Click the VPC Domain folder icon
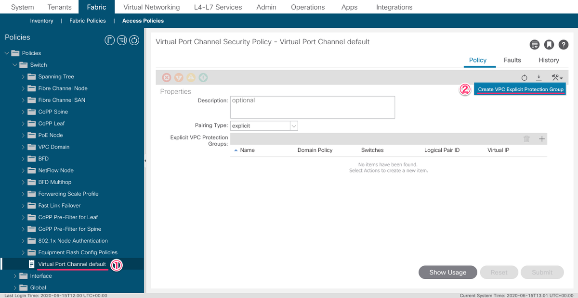The height and width of the screenshot is (298, 578). coord(32,147)
